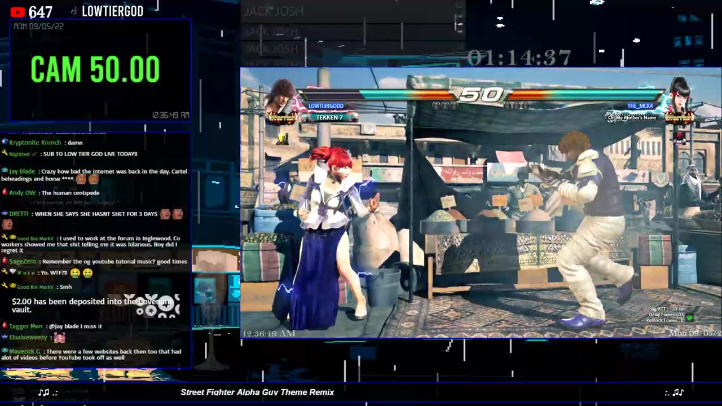Click Elusiveweezy's chat badge icon
This screenshot has width=722, height=406.
(x=5, y=337)
